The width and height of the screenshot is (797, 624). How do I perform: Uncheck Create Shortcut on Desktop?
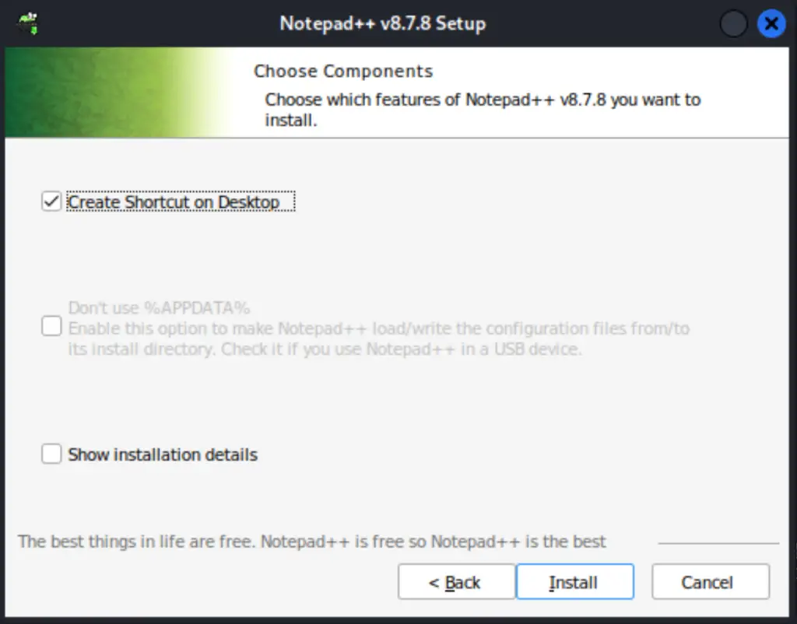51,201
